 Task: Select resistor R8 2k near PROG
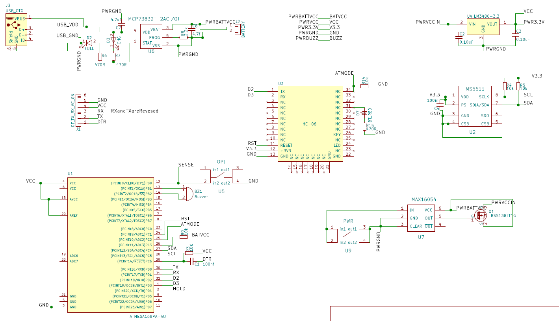pos(184,37)
